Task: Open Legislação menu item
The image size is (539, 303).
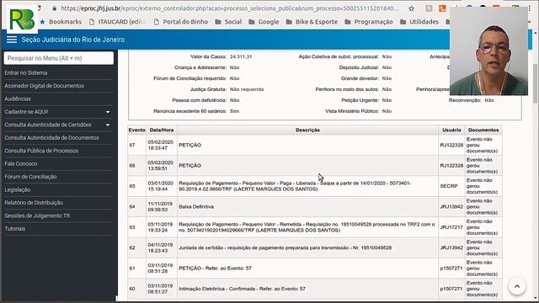Action: [17, 189]
